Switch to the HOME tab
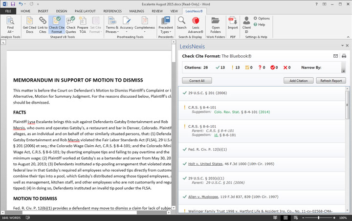Screen dimensions: 352x221 [x=25, y=11]
